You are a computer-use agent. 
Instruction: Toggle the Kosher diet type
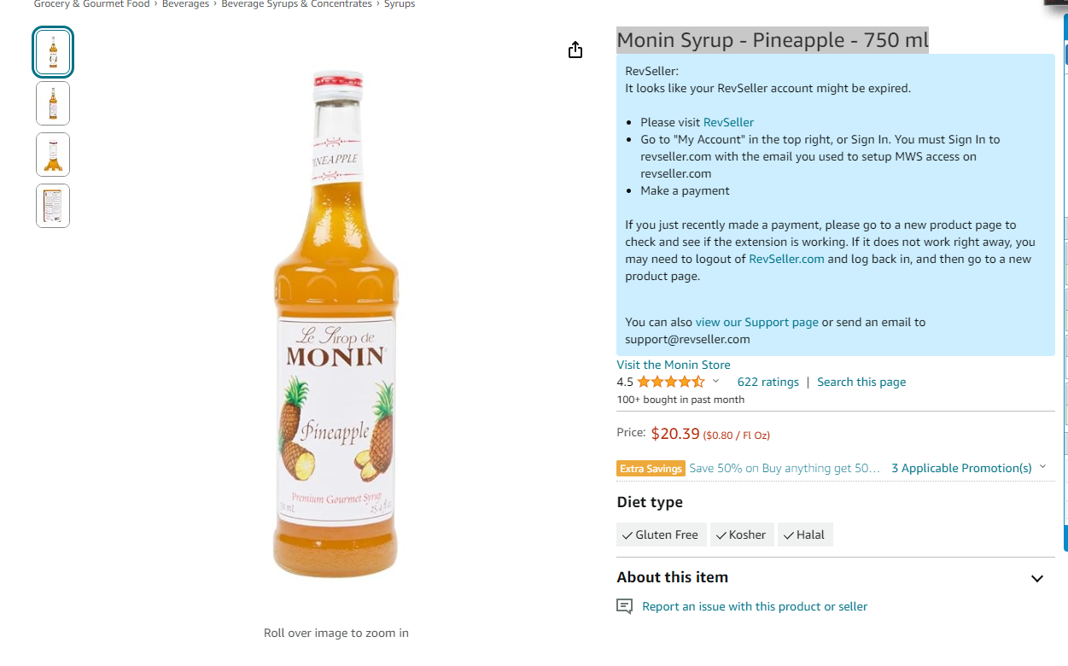[742, 535]
